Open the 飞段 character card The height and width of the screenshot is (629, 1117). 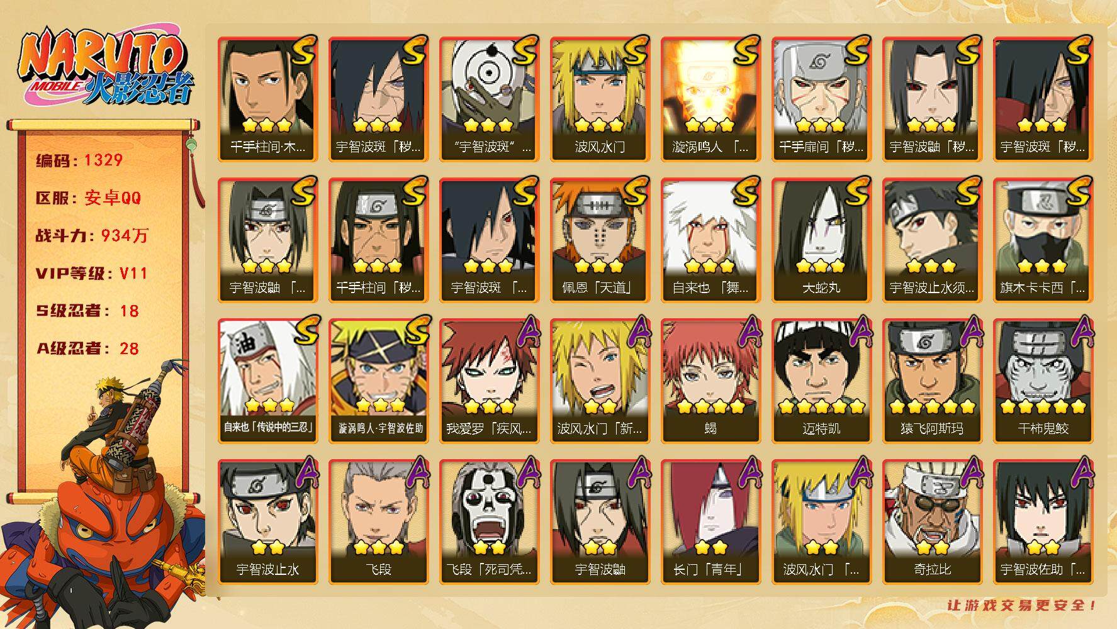coord(378,522)
